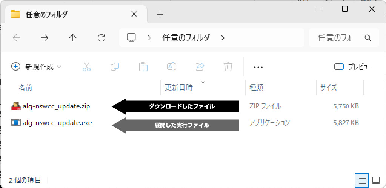Image resolution: width=386 pixels, height=188 pixels.
Task: Navigate back using the left arrow
Action: 17,37
